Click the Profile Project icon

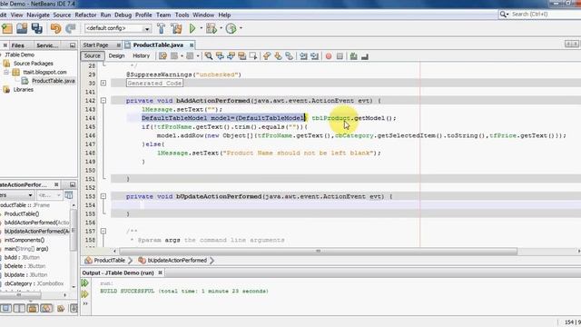coord(231,28)
